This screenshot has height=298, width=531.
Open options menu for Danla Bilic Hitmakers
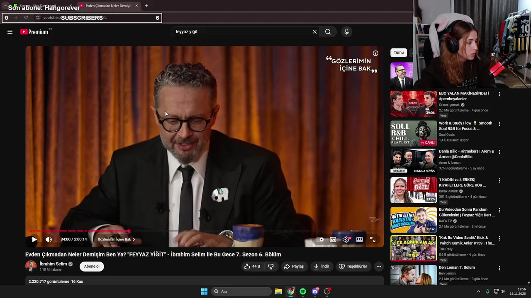click(x=499, y=152)
